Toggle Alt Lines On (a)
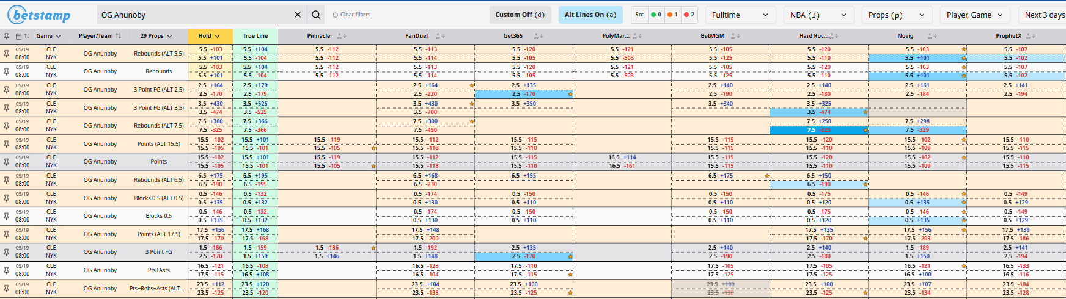1066x299 pixels. 590,15
